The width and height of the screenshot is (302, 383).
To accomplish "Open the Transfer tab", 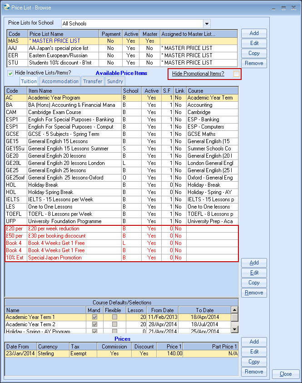I will click(x=92, y=81).
